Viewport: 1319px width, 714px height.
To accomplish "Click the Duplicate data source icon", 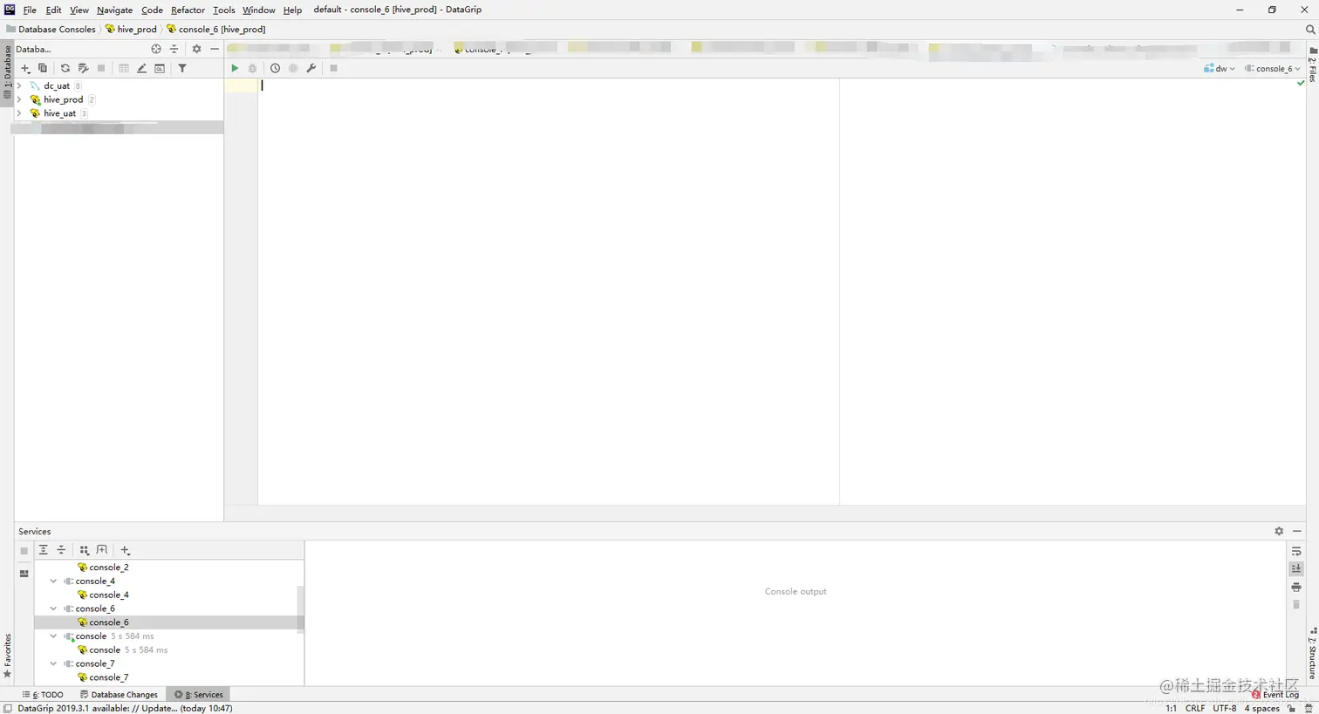I will click(43, 68).
